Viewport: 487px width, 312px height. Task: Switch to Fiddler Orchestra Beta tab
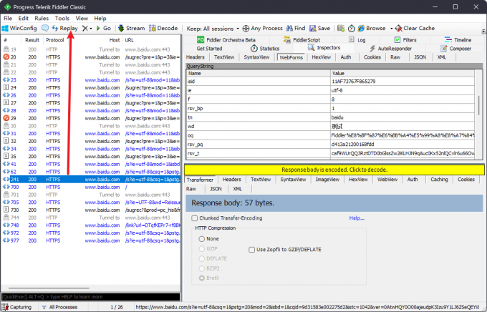pos(226,40)
